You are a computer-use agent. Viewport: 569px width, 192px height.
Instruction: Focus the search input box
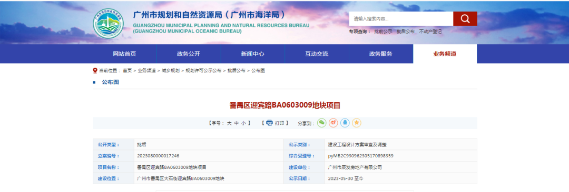point(401,18)
